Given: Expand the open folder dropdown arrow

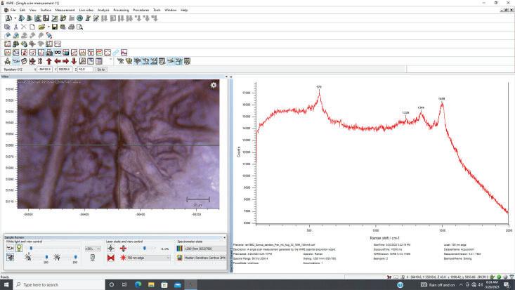Looking at the screenshot, I should pos(48,27).
